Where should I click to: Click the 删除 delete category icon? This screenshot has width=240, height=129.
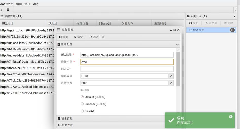click(225, 23)
